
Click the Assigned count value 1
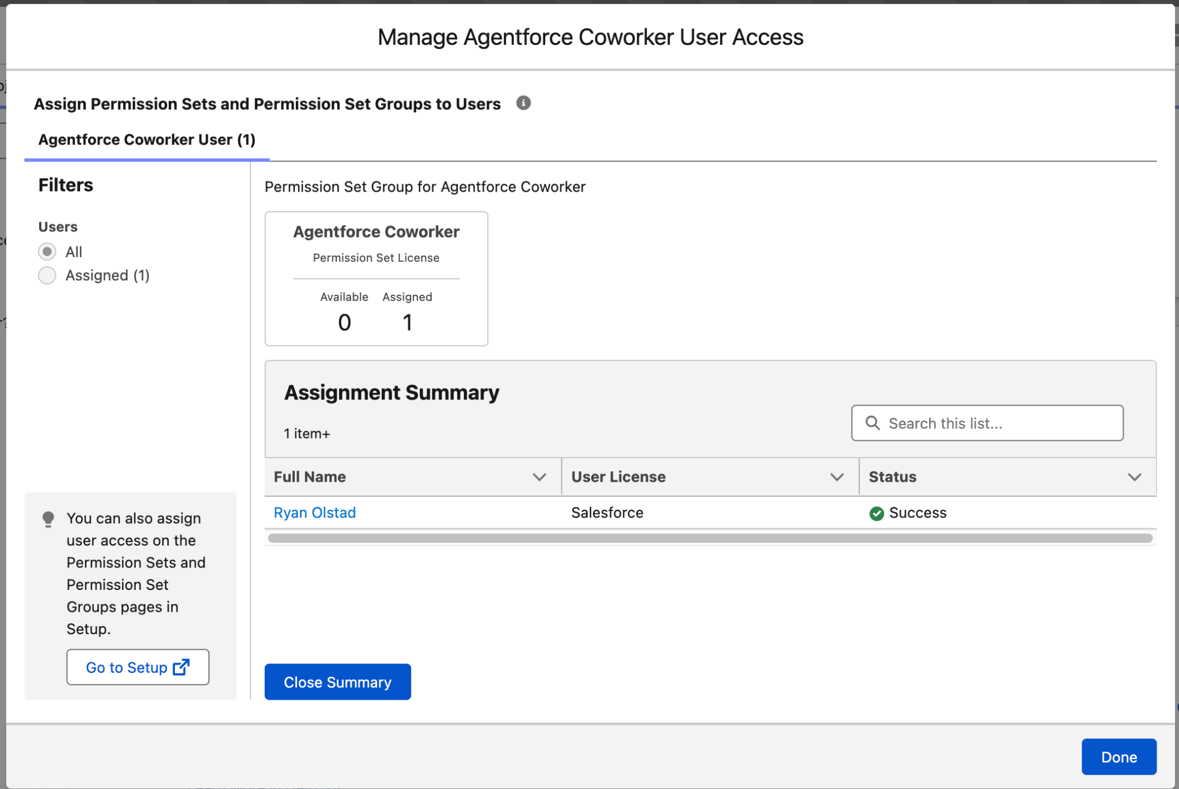pyautogui.click(x=407, y=322)
